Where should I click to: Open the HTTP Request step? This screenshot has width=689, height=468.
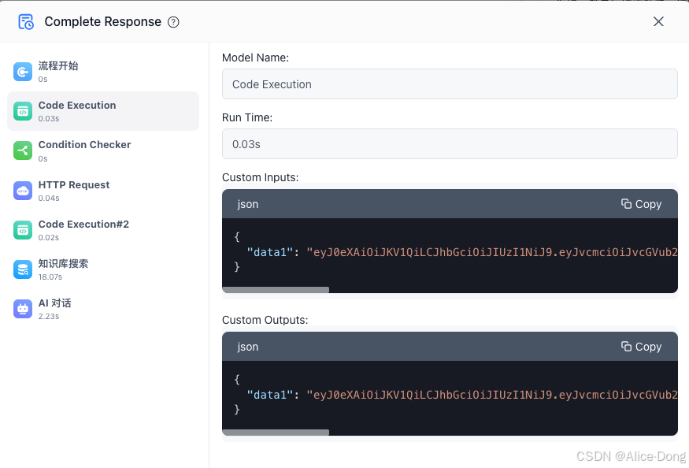[x=103, y=191]
